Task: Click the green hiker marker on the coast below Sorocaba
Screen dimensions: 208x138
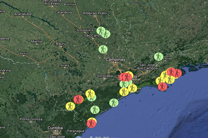Action: (114, 103)
